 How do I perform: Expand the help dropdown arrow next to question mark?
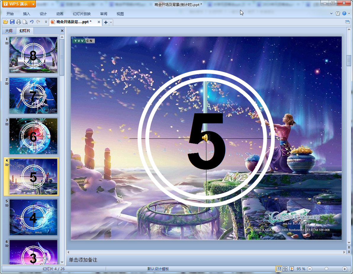coord(349,13)
